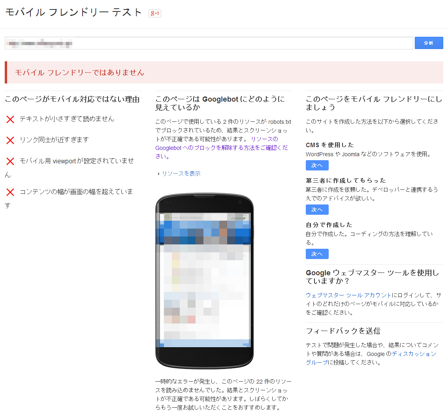Click 次へ under 自分で作成した
Viewport: 448px width, 420px height.
(317, 254)
